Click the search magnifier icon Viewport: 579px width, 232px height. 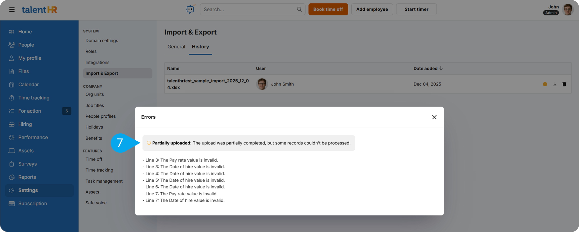(299, 9)
